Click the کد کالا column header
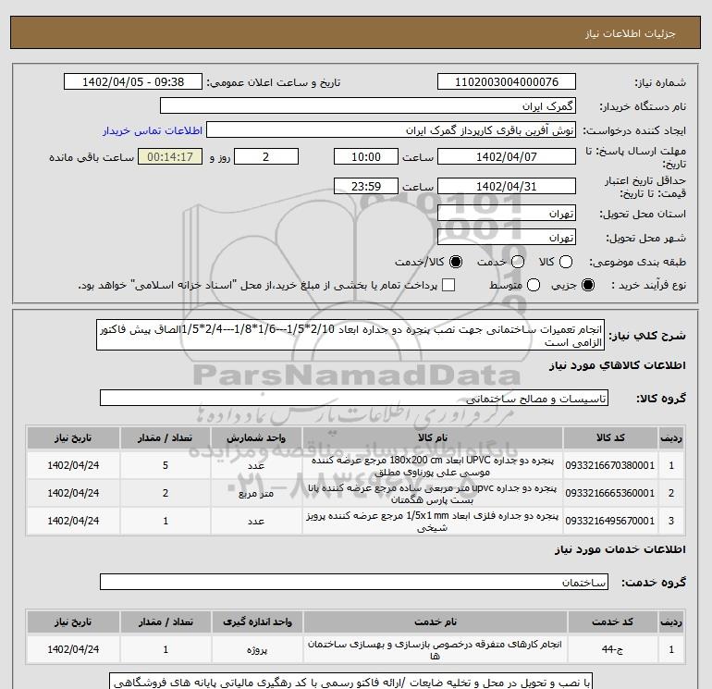This screenshot has height=689, width=712. [x=610, y=437]
